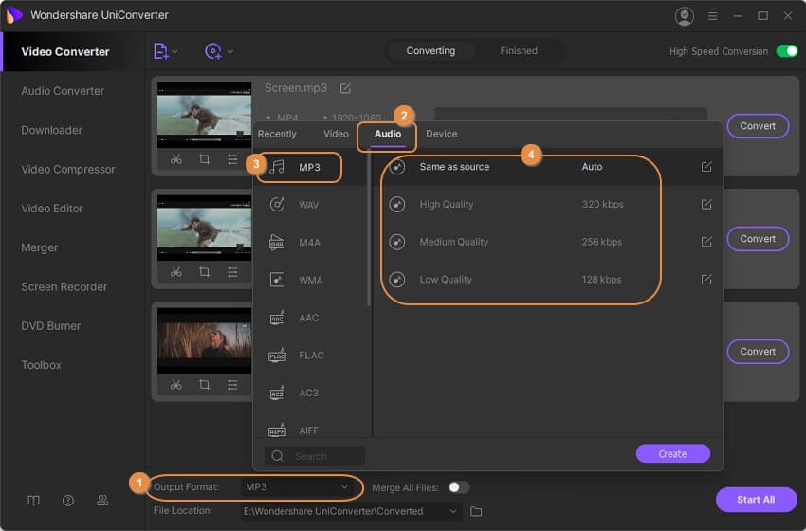Click the feedback people icon in sidebar
This screenshot has width=806, height=531.
tap(102, 500)
